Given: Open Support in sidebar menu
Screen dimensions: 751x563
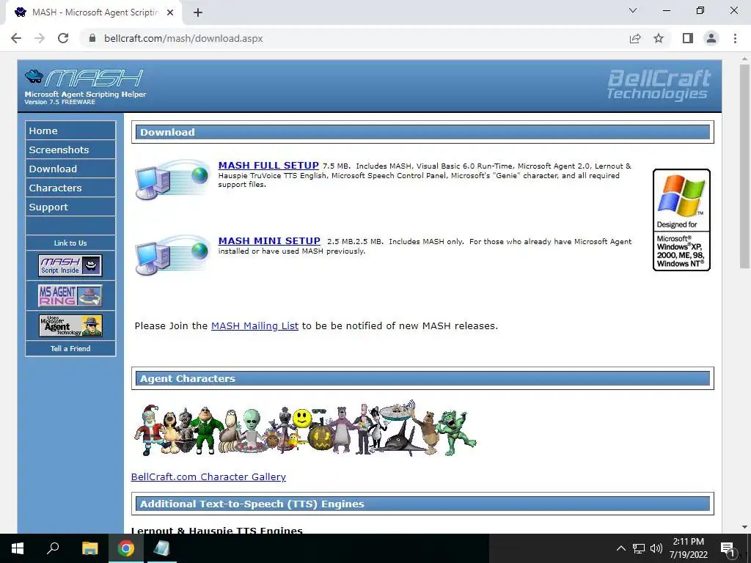Looking at the screenshot, I should [x=70, y=207].
